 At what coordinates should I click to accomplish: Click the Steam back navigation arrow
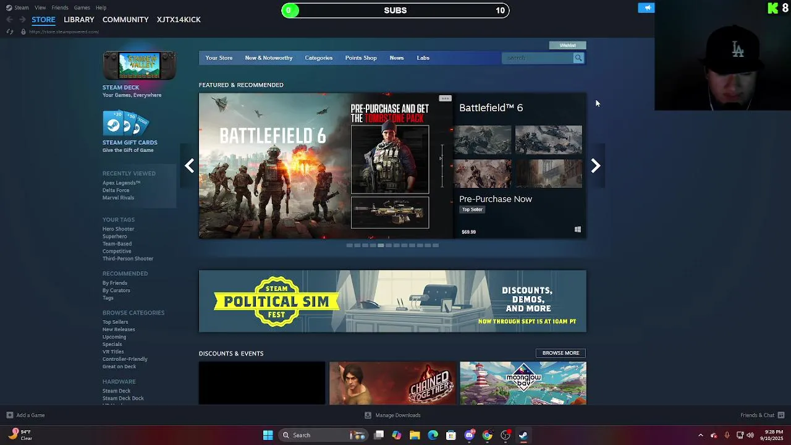9,20
